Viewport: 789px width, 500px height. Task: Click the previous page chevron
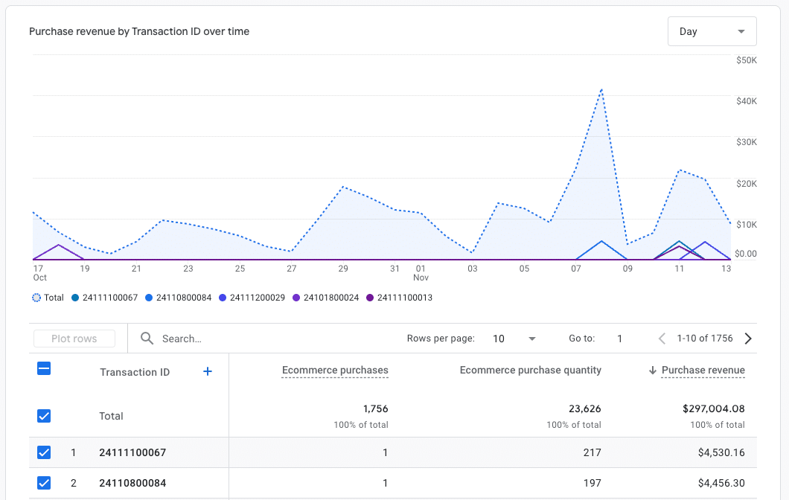click(661, 339)
